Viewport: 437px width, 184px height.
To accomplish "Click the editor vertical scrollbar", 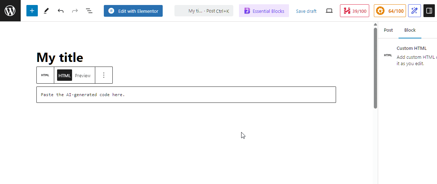I will click(x=375, y=68).
